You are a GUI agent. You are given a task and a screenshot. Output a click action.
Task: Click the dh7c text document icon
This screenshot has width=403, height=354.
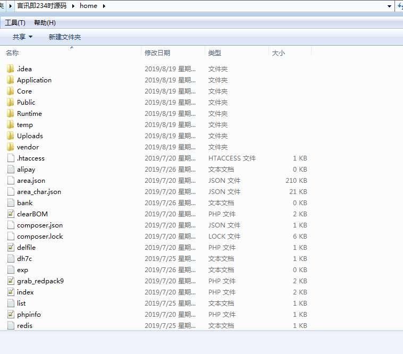[11, 259]
